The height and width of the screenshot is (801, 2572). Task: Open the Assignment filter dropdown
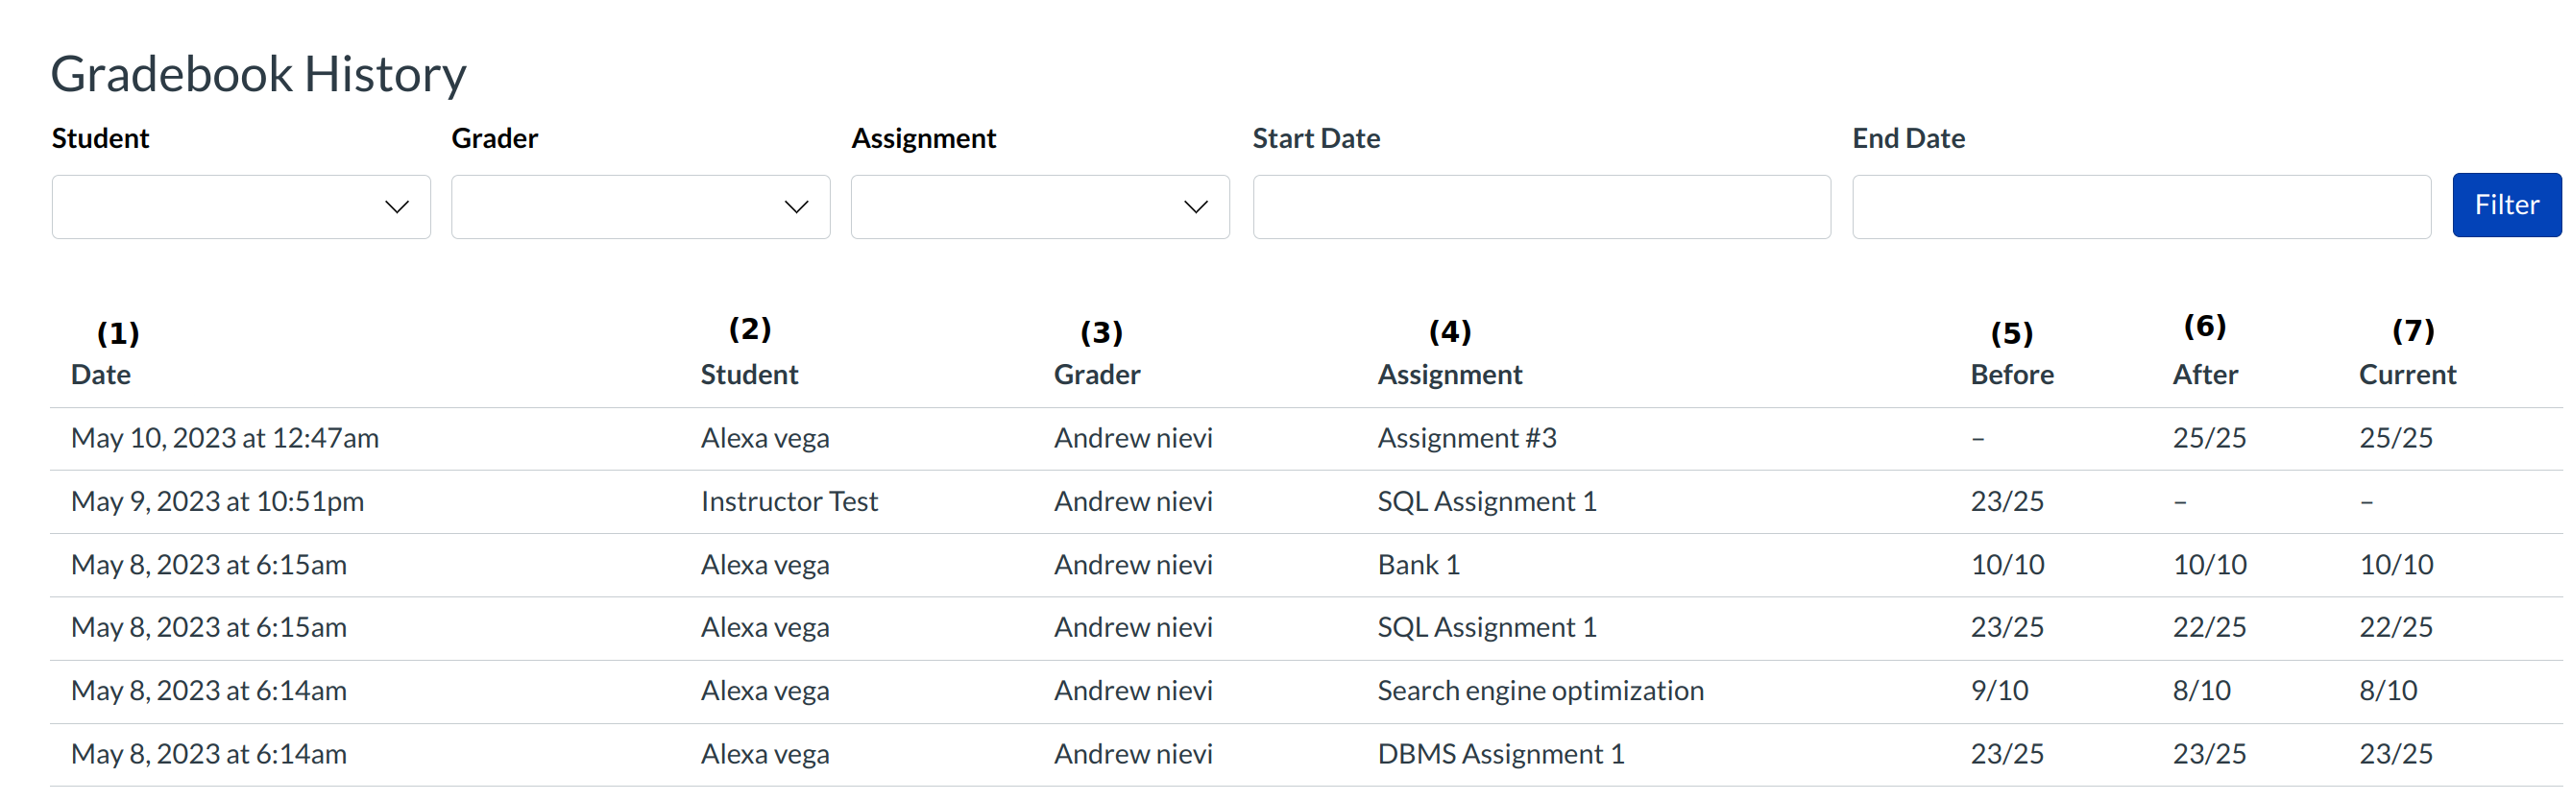pyautogui.click(x=1039, y=206)
